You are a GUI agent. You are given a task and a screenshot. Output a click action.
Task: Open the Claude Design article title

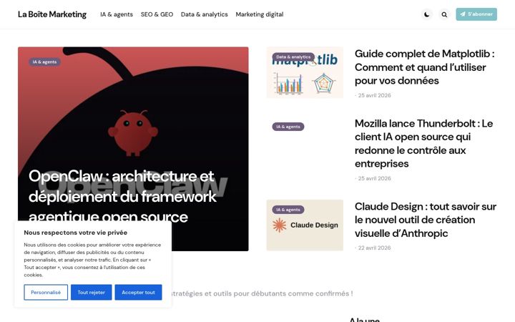pos(426,220)
